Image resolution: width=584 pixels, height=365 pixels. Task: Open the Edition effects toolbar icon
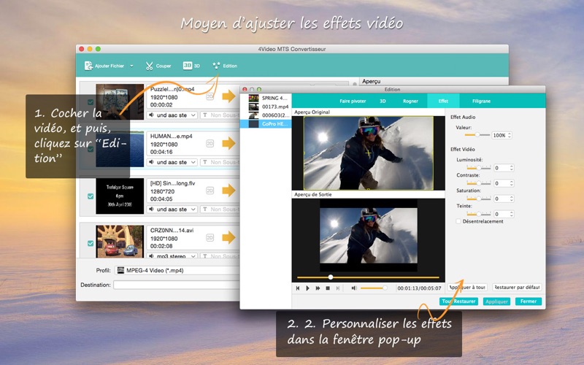[x=216, y=66]
